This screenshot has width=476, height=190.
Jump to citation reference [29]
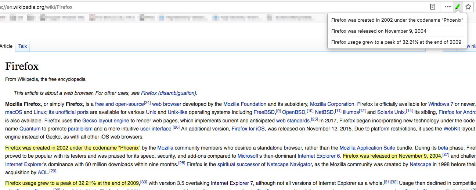click(x=53, y=171)
